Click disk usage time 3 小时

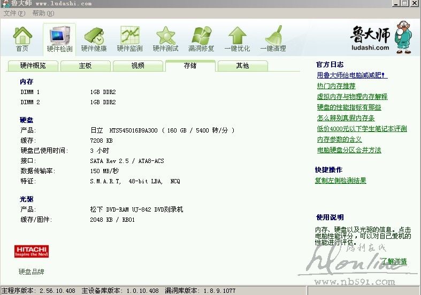pos(99,151)
